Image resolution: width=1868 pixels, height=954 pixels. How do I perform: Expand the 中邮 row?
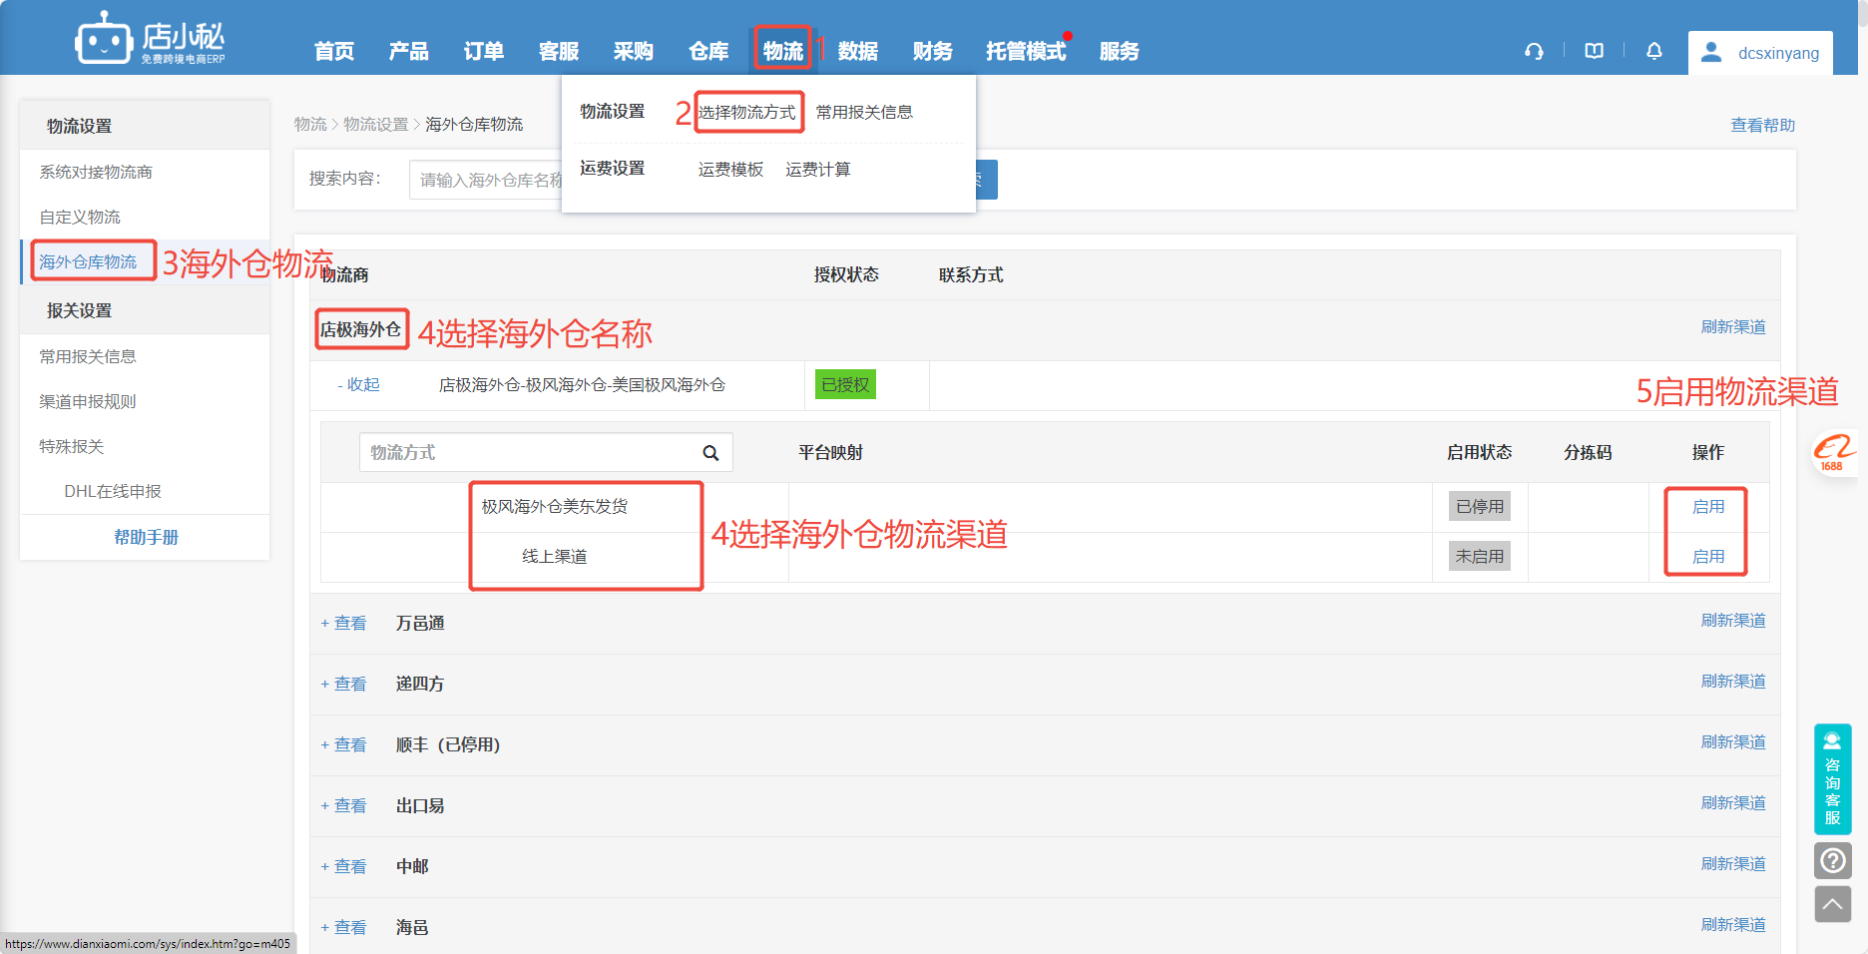(x=343, y=867)
